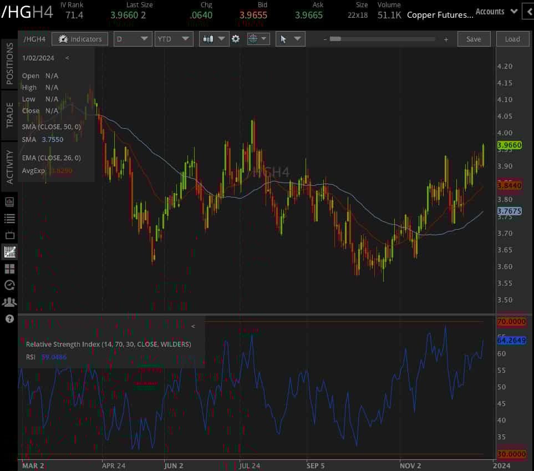
Task: Open chart settings gear icon
Action: click(236, 39)
